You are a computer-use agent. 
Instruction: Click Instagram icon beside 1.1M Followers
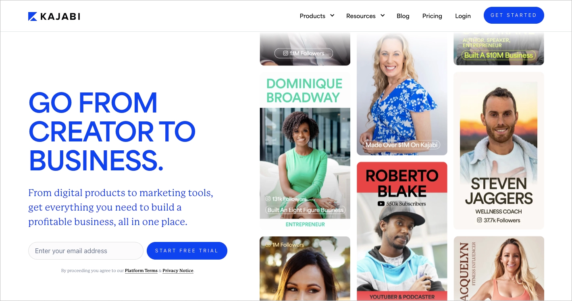285,53
